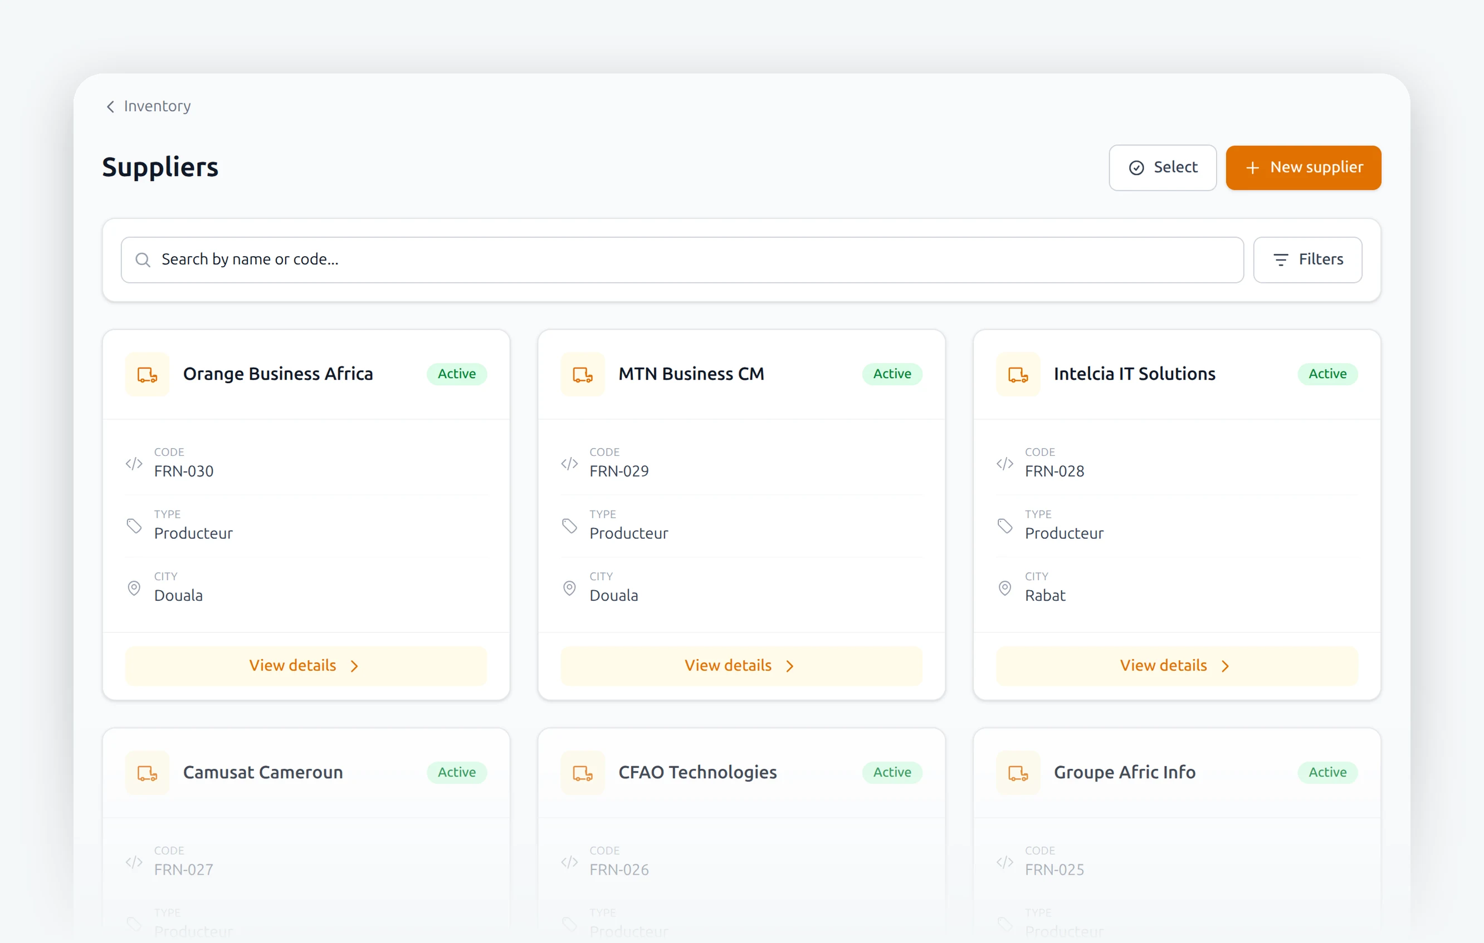The width and height of the screenshot is (1484, 943).
Task: Click Douala in MTN Business CM card
Action: click(x=614, y=596)
